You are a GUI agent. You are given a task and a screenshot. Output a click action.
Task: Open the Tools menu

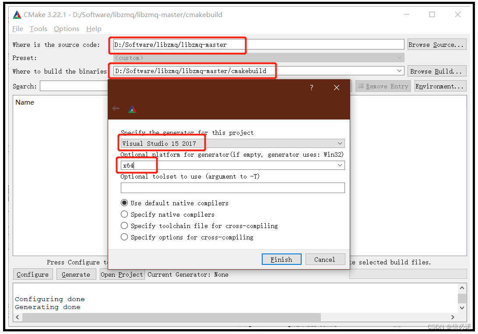point(38,28)
